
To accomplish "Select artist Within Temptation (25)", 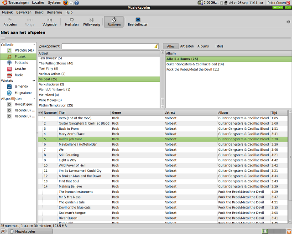I will pos(99,106).
